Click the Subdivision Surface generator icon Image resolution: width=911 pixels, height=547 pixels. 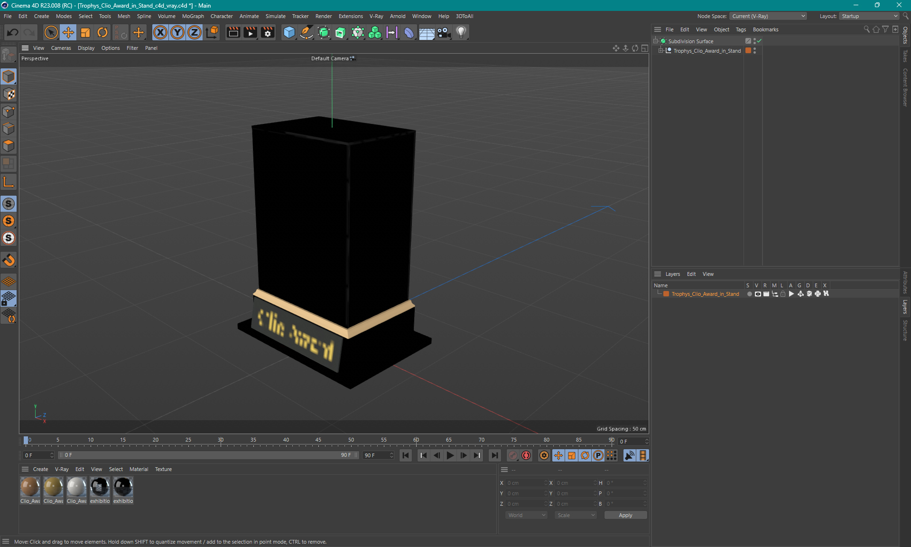pyautogui.click(x=324, y=32)
